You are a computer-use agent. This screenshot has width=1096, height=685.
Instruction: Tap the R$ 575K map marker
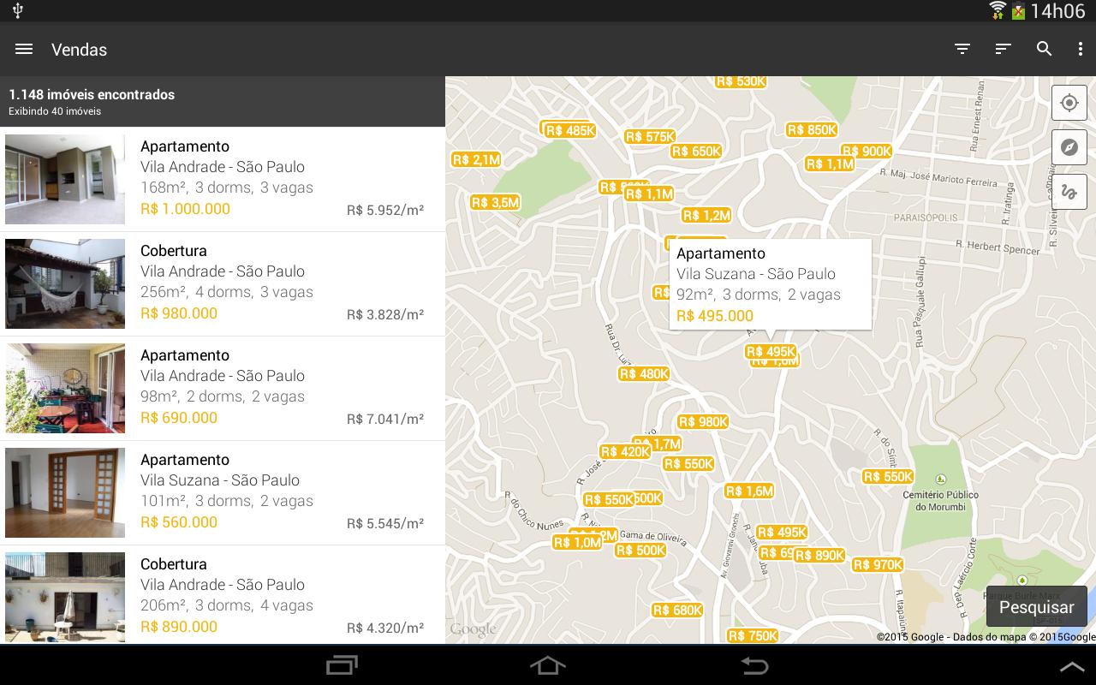click(650, 136)
